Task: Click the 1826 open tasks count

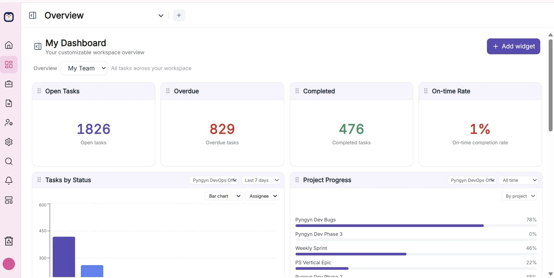Action: pos(93,129)
